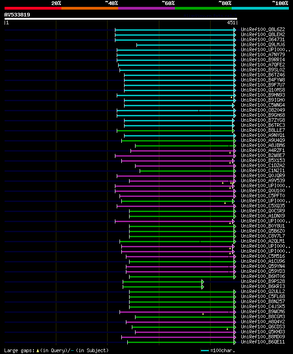The height and width of the screenshot is (354, 293).
Task: Select the UniRef100_C1N2I1 label
Action: point(263,171)
